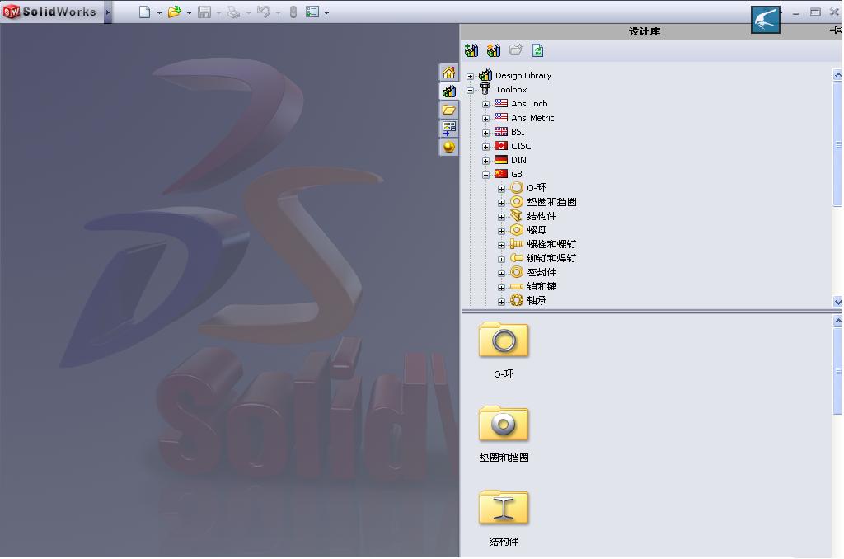Click the German flag icon by DIN
Image resolution: width=844 pixels, height=559 pixels.
[x=501, y=159]
